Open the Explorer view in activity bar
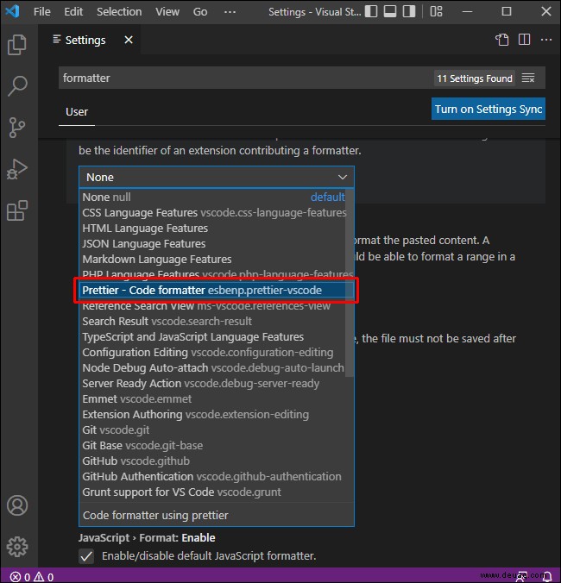561x583 pixels. click(17, 45)
